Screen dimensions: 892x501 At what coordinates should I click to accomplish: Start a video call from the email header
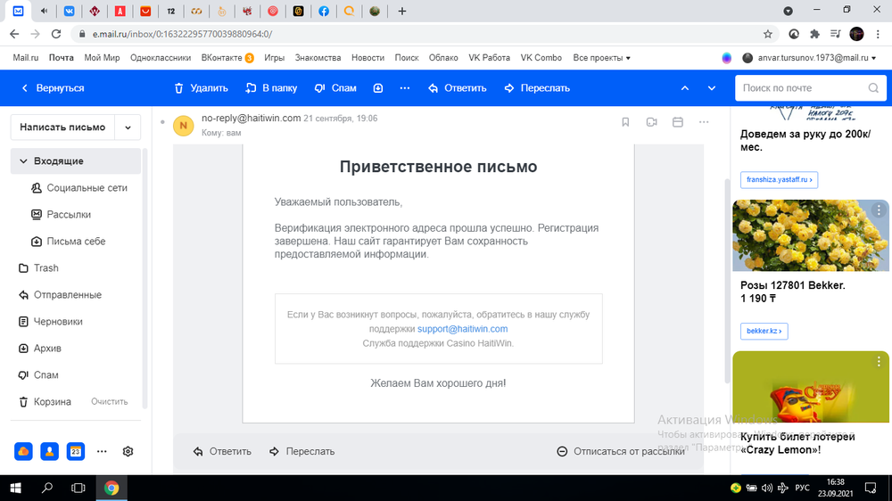pyautogui.click(x=651, y=122)
